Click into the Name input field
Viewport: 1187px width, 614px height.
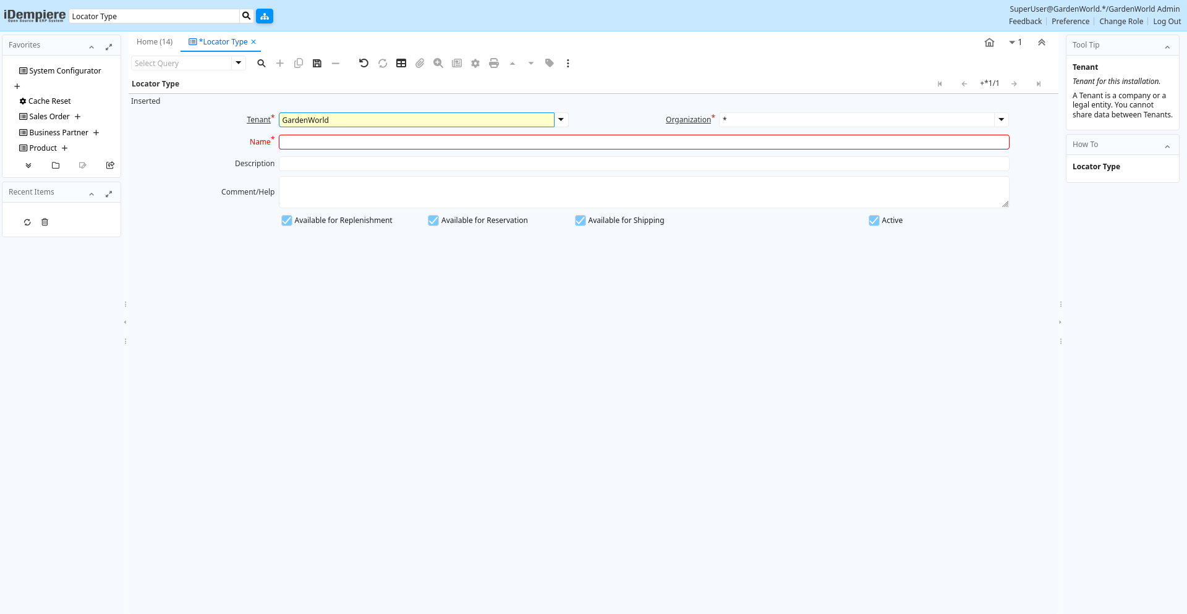[x=644, y=142]
